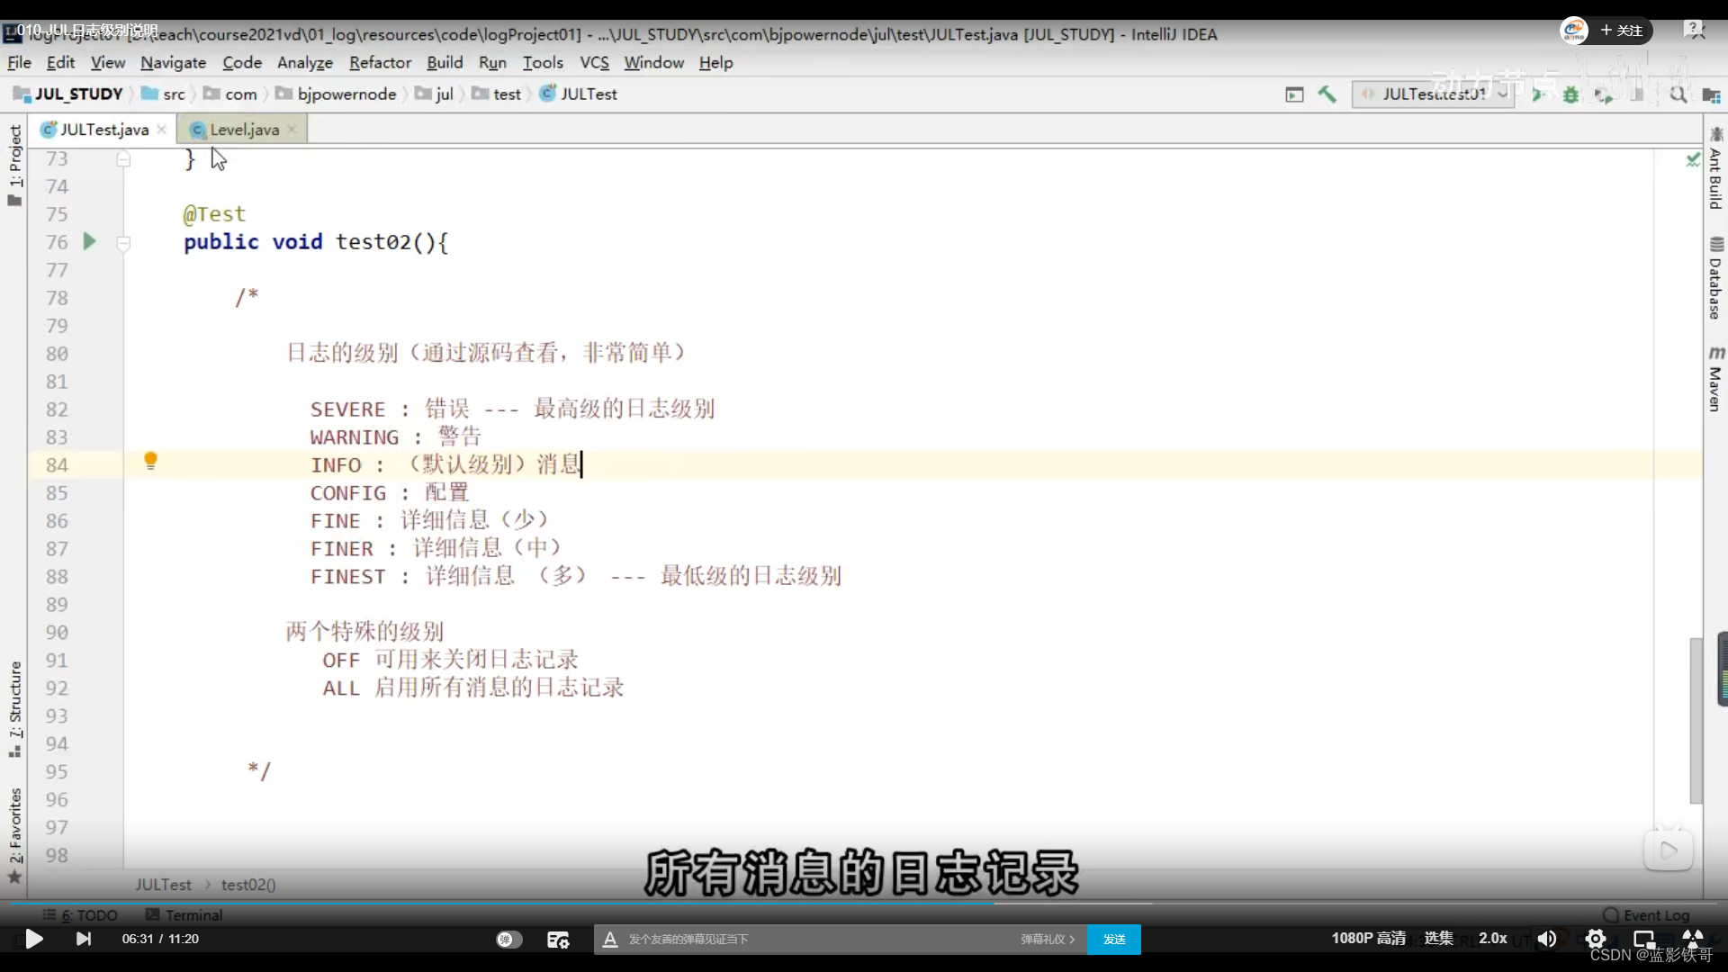Change playback speed from 2.0x
The height and width of the screenshot is (972, 1728).
coord(1493,938)
